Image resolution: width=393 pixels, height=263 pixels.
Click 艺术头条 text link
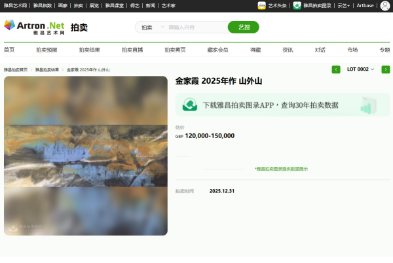click(277, 5)
